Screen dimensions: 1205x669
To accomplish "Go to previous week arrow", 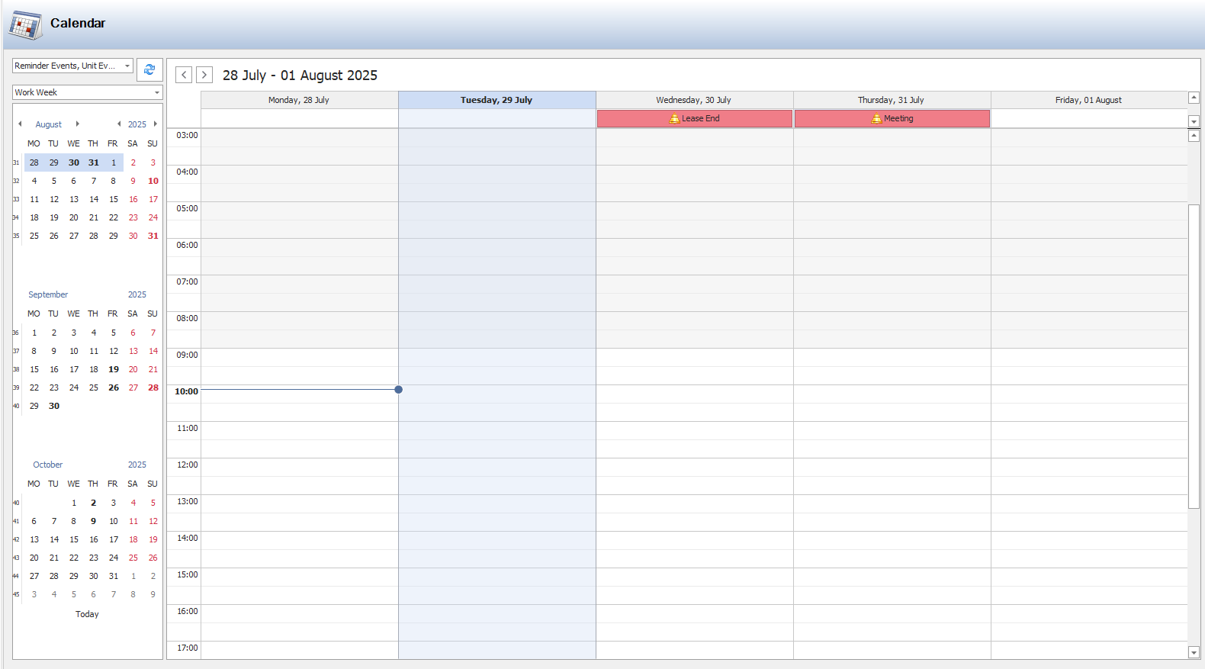I will tap(184, 75).
